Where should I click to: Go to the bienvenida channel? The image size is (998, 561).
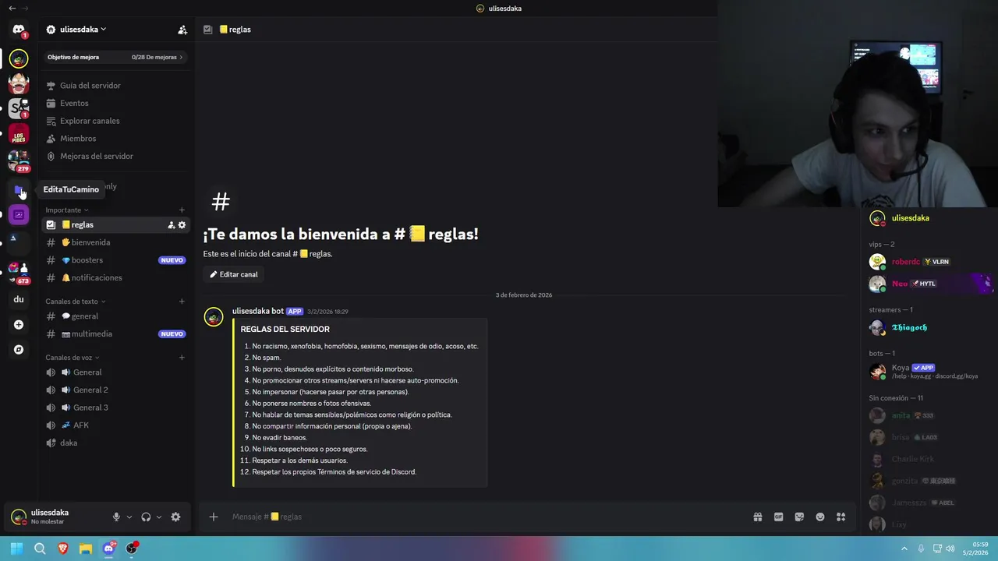click(115, 242)
